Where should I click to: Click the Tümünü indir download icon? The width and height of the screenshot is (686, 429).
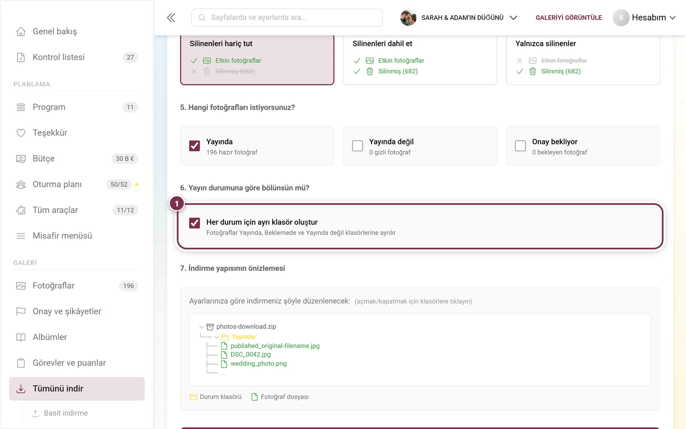click(21, 389)
